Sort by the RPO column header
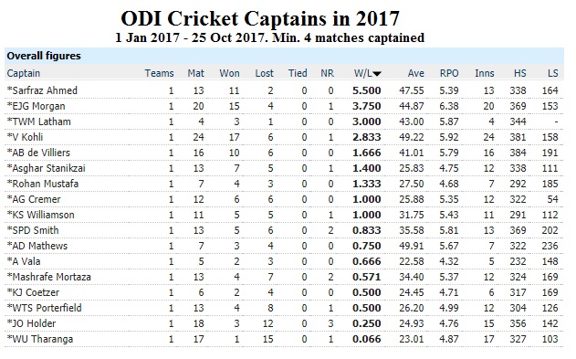Viewport: 576px width, 359px height. click(x=449, y=73)
